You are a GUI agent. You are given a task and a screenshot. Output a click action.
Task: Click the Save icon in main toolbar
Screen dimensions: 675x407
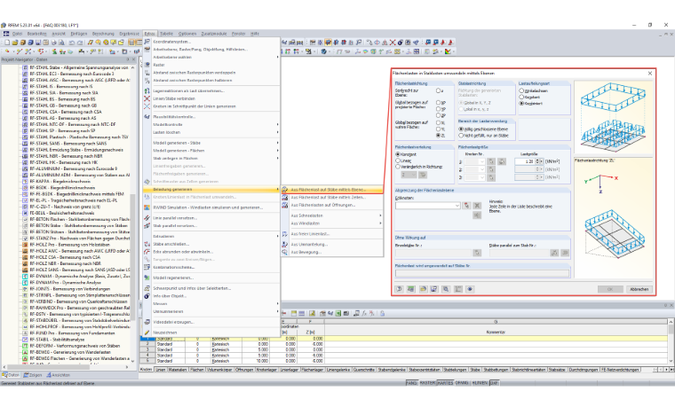38,43
